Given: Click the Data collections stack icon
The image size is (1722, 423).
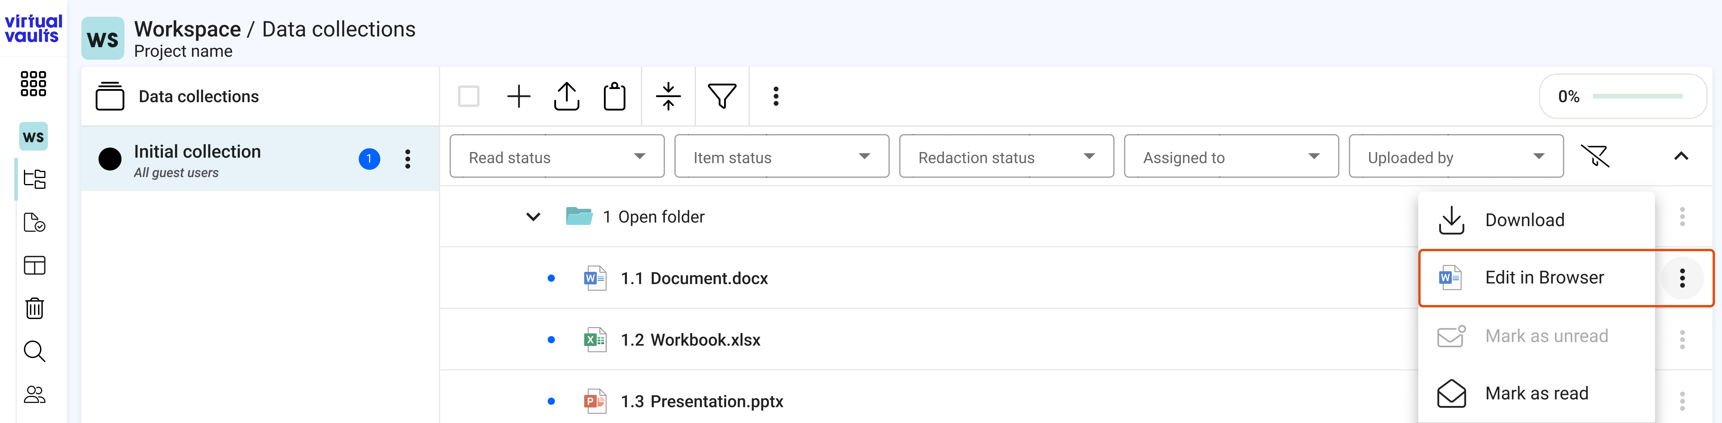Looking at the screenshot, I should point(110,96).
